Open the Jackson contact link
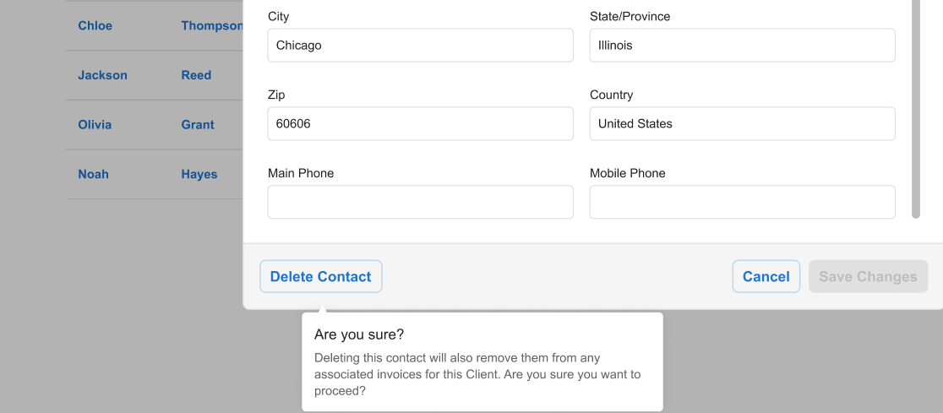The width and height of the screenshot is (943, 413). (x=102, y=75)
